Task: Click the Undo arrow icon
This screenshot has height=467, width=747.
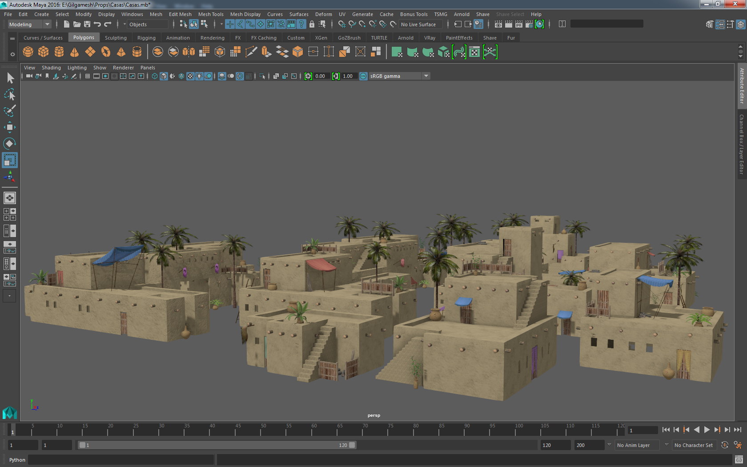Action: [97, 24]
